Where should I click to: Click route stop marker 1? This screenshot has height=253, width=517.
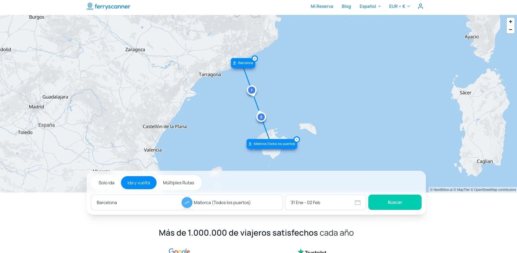[251, 90]
